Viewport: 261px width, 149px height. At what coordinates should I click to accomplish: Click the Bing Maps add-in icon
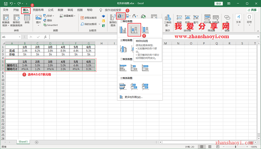103,21
